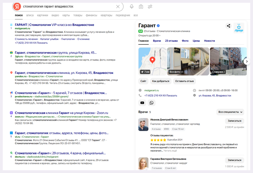Share the Гарант organization card

click(228, 26)
